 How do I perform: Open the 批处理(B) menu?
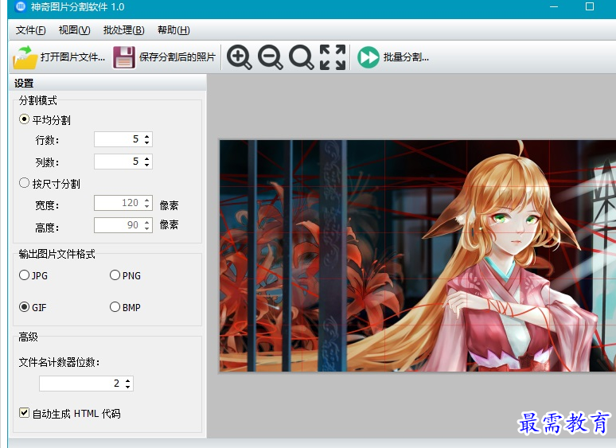pos(123,30)
